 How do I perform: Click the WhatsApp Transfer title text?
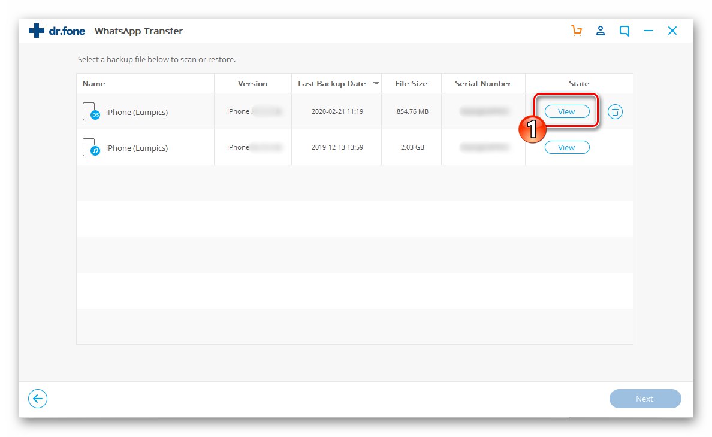138,31
